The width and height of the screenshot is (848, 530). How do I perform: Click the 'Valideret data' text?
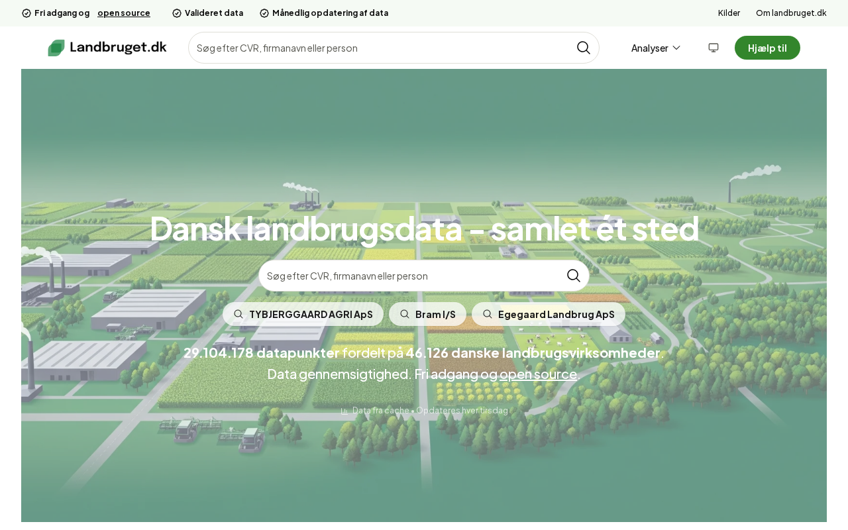214,13
